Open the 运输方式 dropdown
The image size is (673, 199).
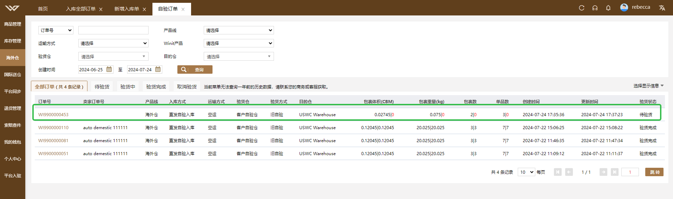(x=113, y=43)
